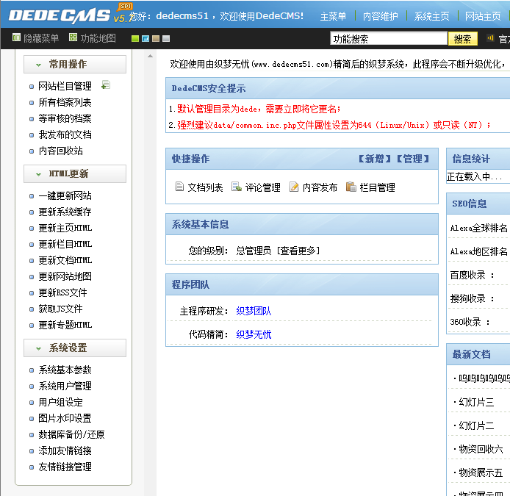Image resolution: width=510 pixels, height=496 pixels.
Task: Click into the 功能搜索 search field
Action: click(388, 39)
